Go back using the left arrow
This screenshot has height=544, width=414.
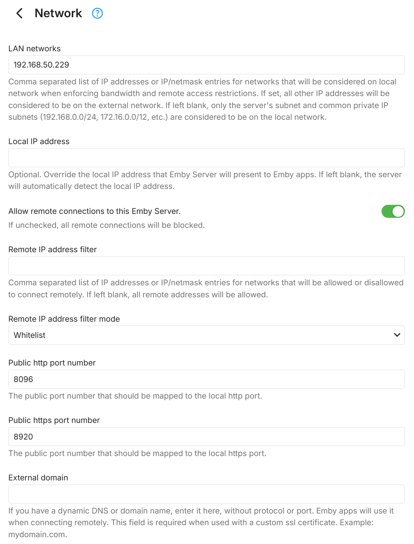[x=19, y=13]
